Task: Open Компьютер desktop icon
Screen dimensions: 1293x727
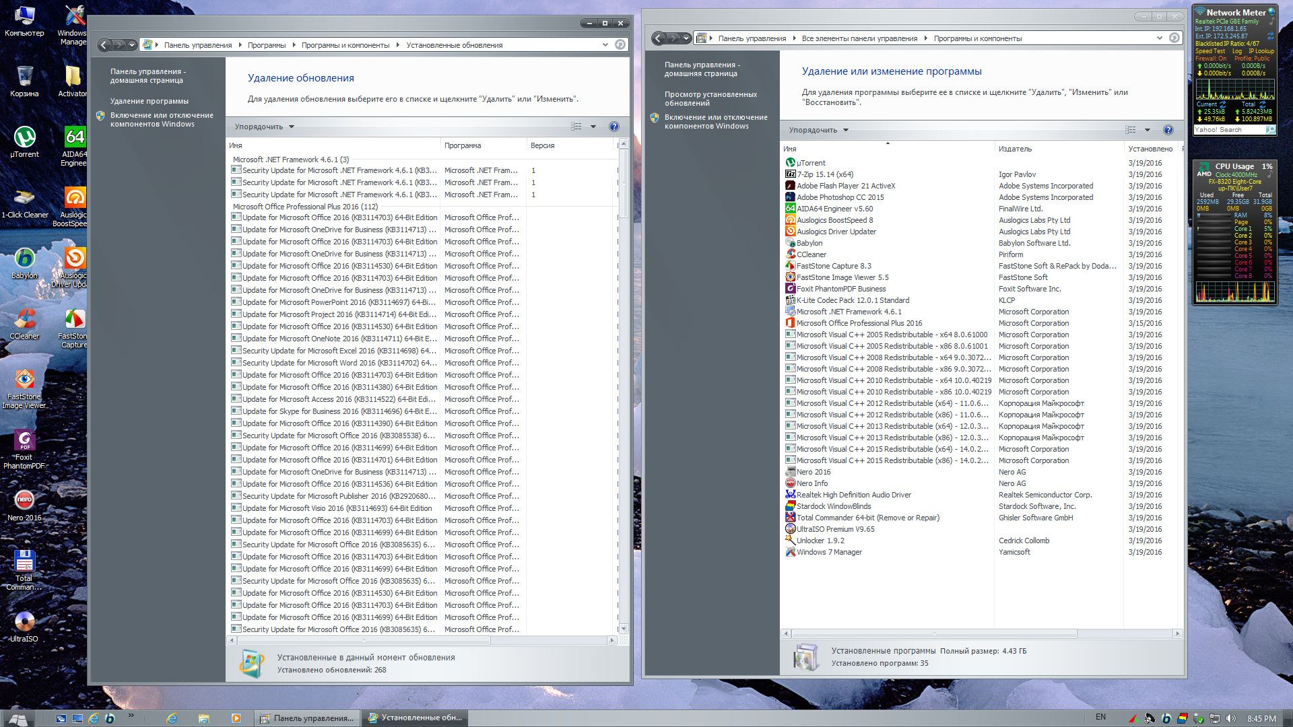Action: (24, 21)
